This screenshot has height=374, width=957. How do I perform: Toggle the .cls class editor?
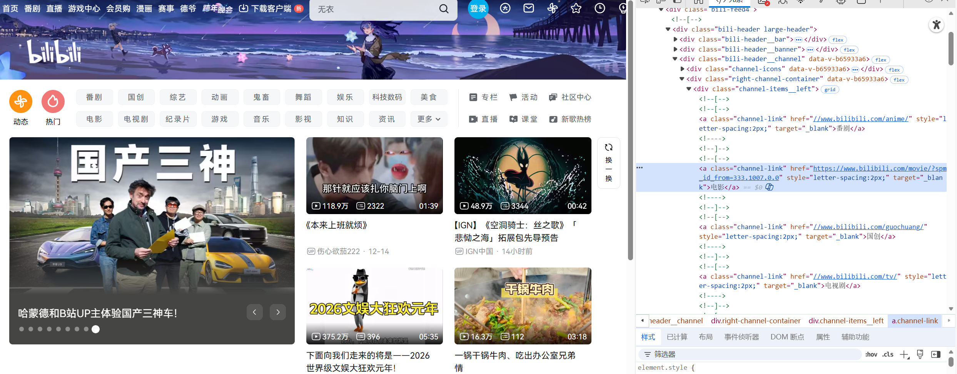[888, 354]
